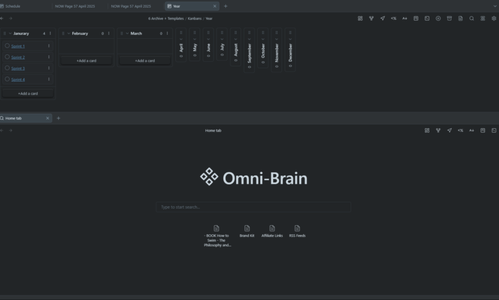This screenshot has height=300, width=499.
Task: Expand the June lane
Action: [x=209, y=40]
